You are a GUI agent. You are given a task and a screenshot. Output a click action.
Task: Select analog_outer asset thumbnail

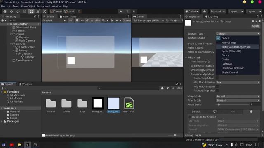point(113,103)
